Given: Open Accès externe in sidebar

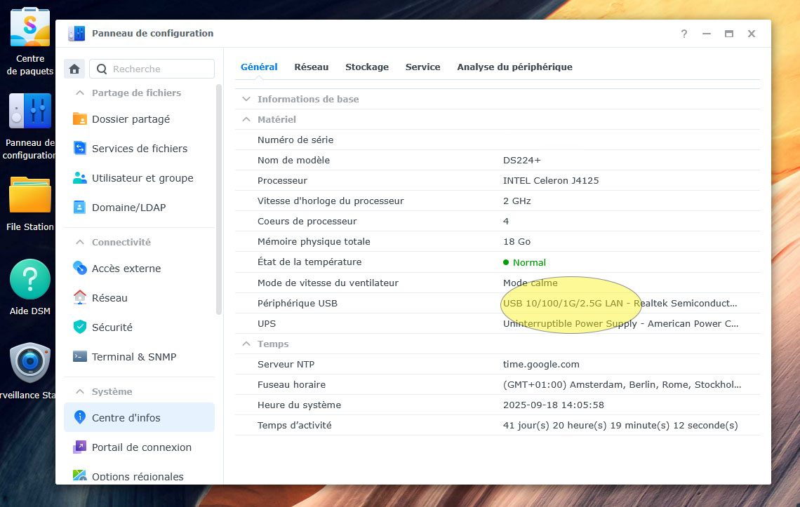Looking at the screenshot, I should (x=126, y=269).
